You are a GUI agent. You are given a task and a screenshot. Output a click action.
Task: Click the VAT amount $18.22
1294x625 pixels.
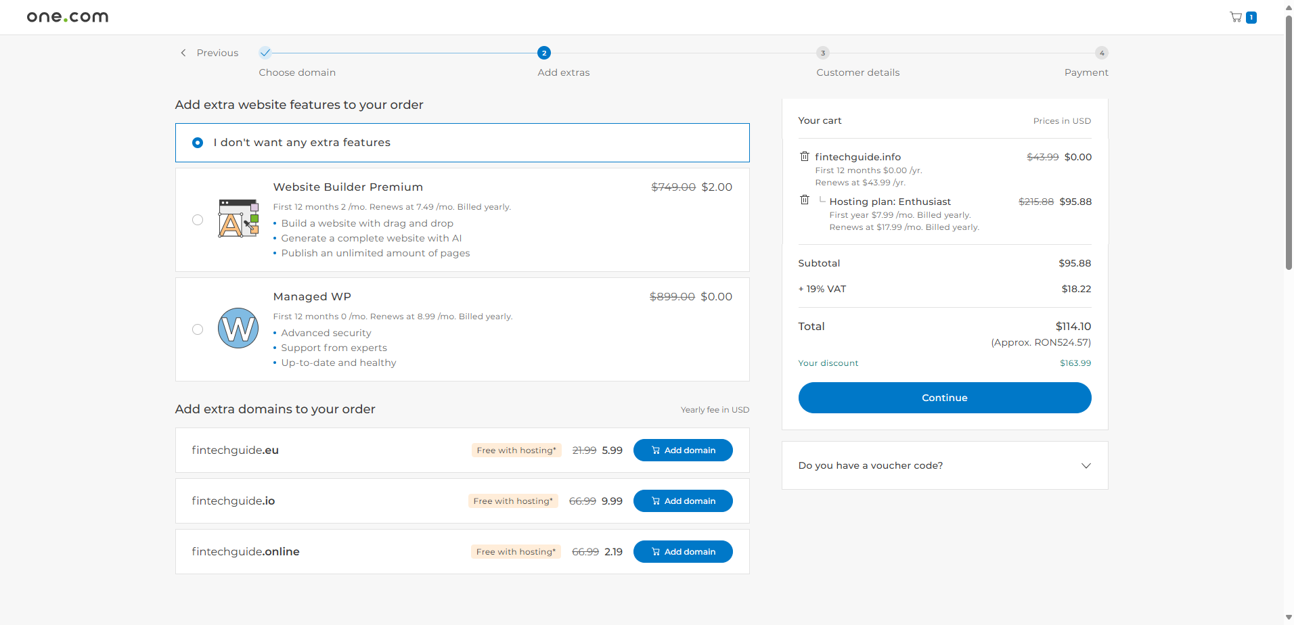[1076, 289]
